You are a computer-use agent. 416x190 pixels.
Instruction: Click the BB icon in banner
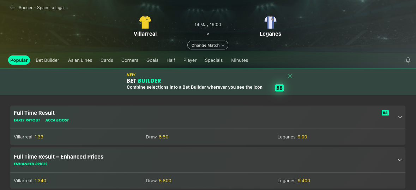pos(279,88)
